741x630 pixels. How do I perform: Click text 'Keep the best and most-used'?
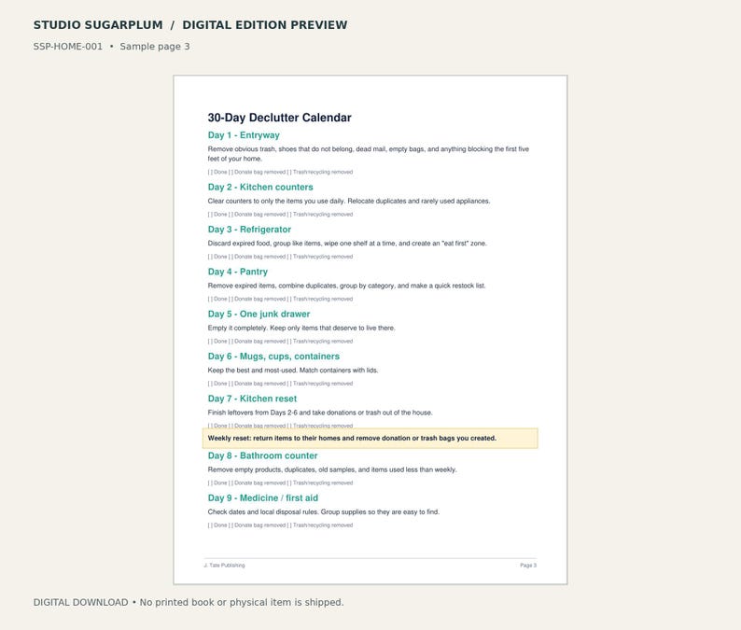252,370
